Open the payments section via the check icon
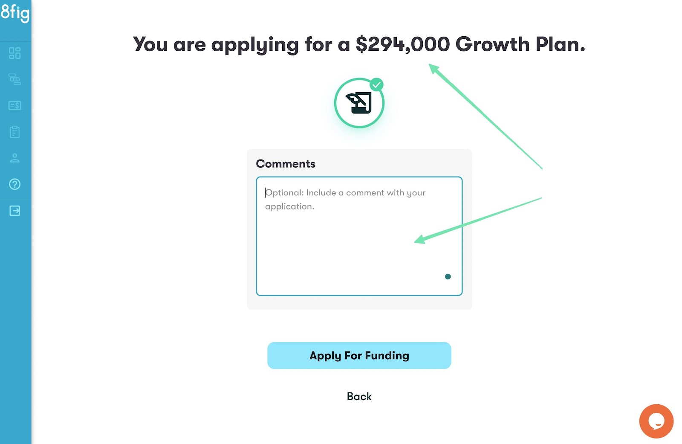Viewport: 682px width, 444px height. click(15, 105)
